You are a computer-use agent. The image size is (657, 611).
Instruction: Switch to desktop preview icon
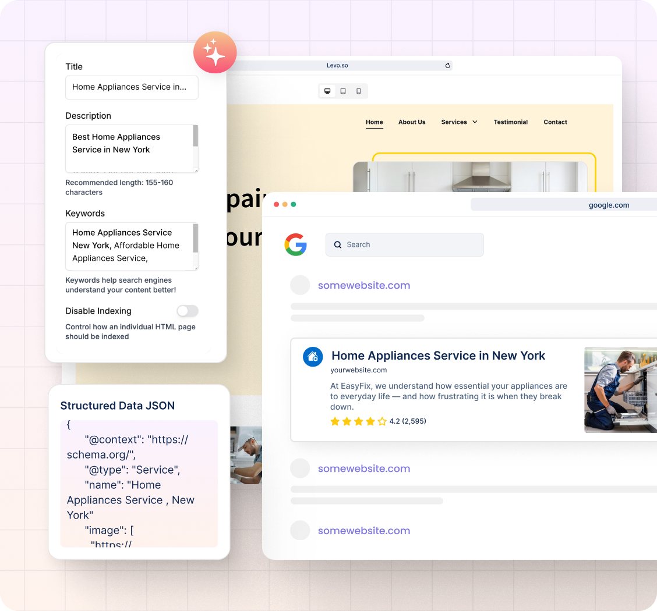[327, 91]
